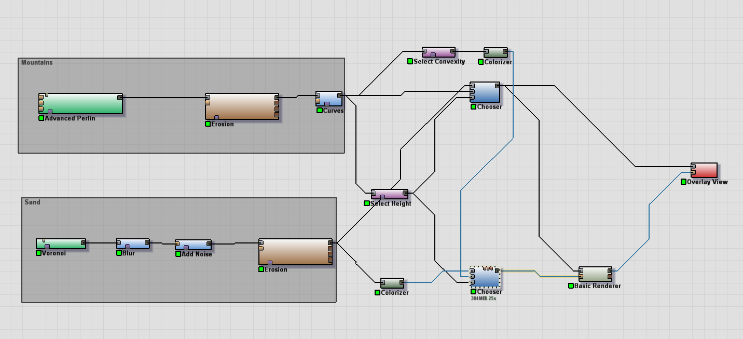
Task: Click the output port of Curves node
Action: (339, 96)
